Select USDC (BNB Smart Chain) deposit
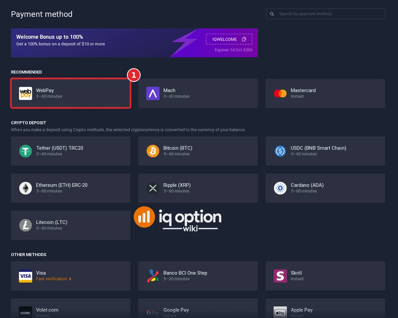 pos(326,151)
